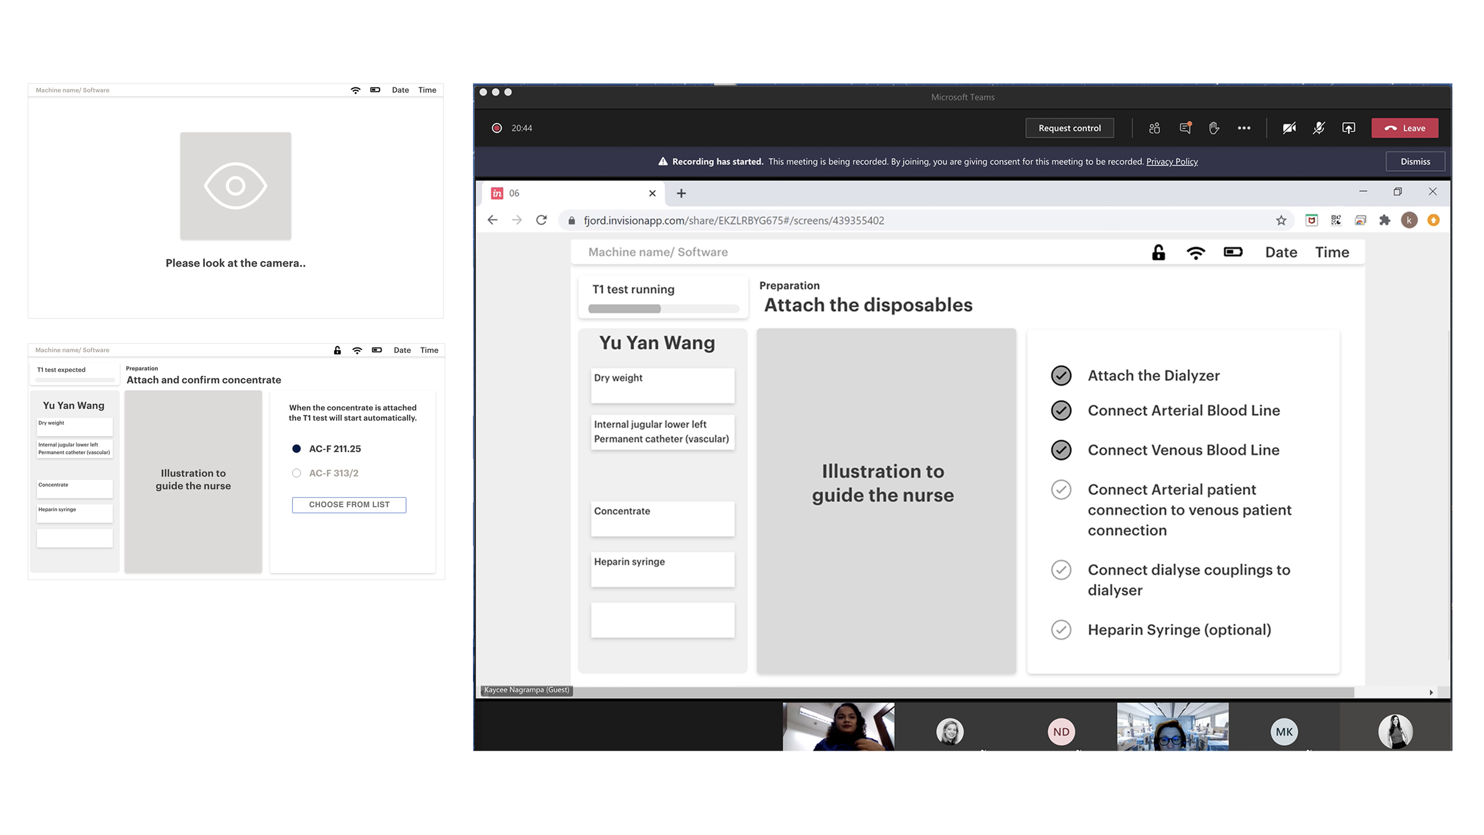The width and height of the screenshot is (1484, 835).
Task: Click the cast-style extension icon beside QR
Action: [x=1360, y=220]
